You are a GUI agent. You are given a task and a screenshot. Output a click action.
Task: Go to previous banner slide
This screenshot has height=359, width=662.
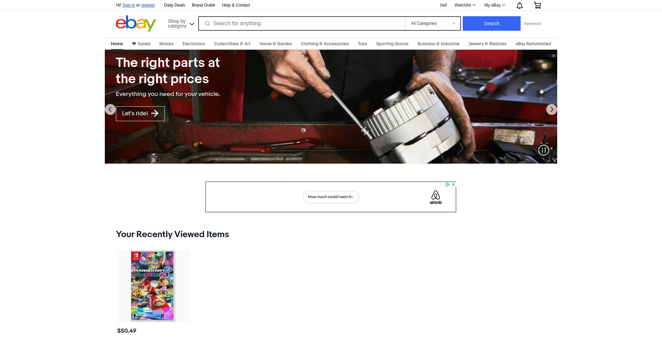(110, 109)
